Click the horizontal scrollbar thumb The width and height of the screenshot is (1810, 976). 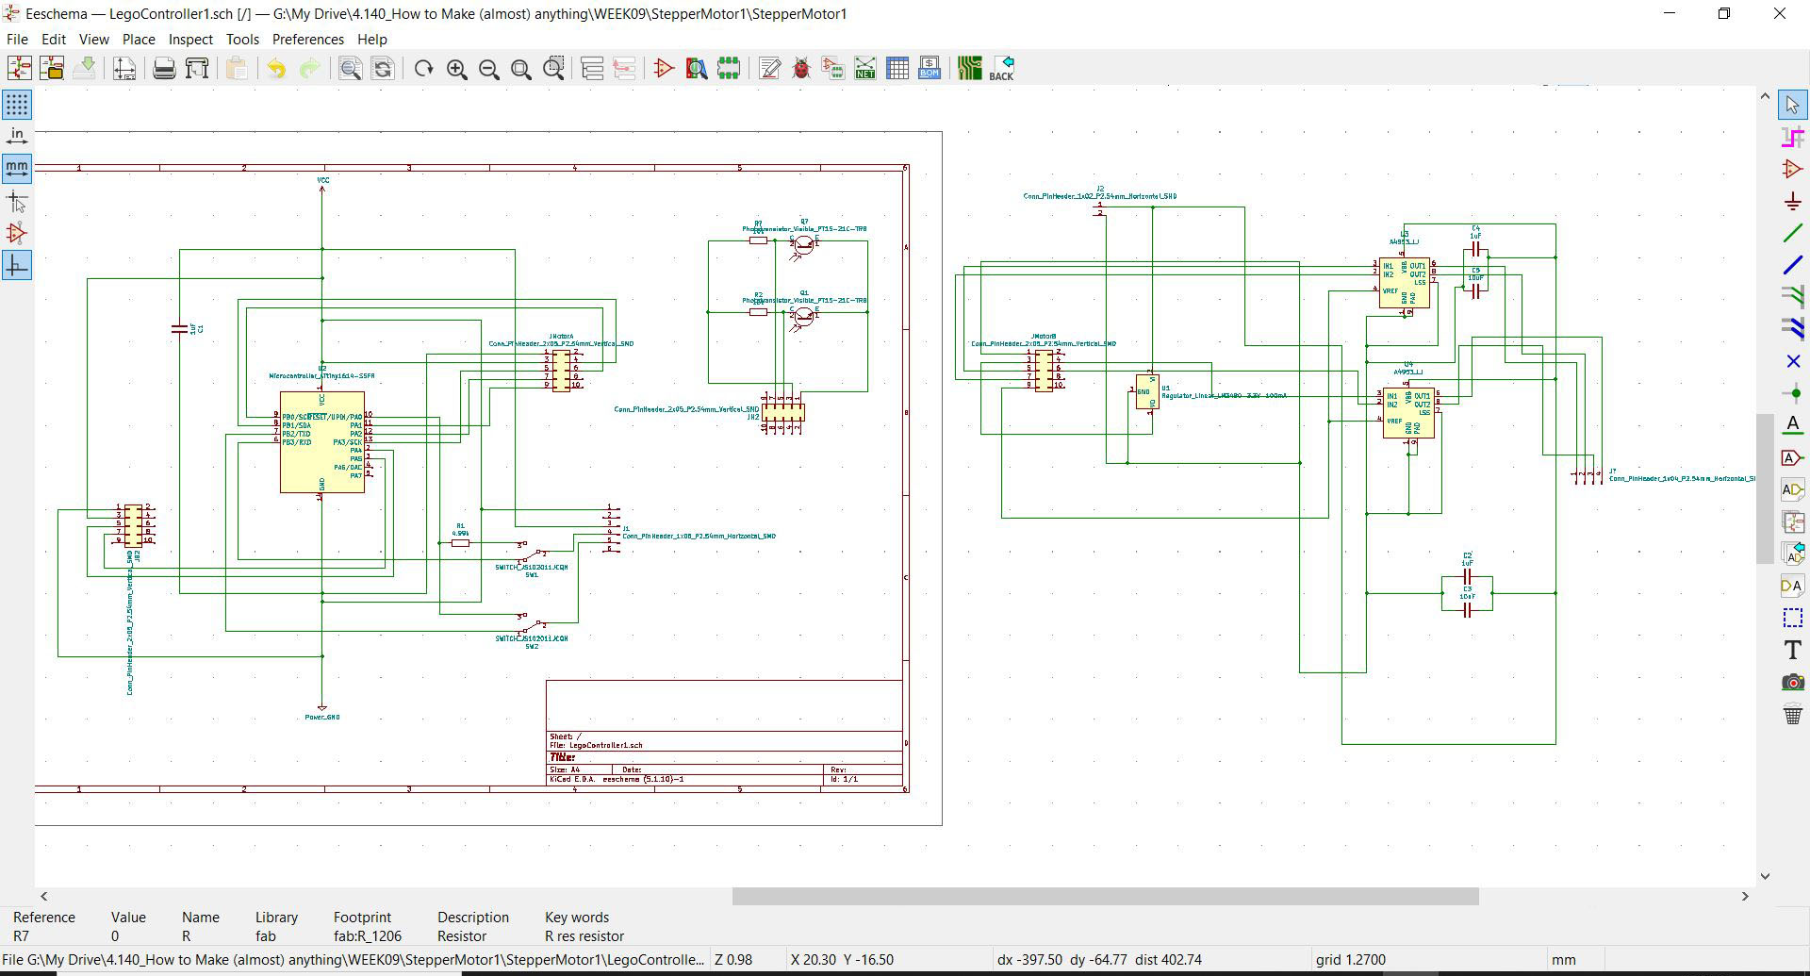click(x=1105, y=896)
